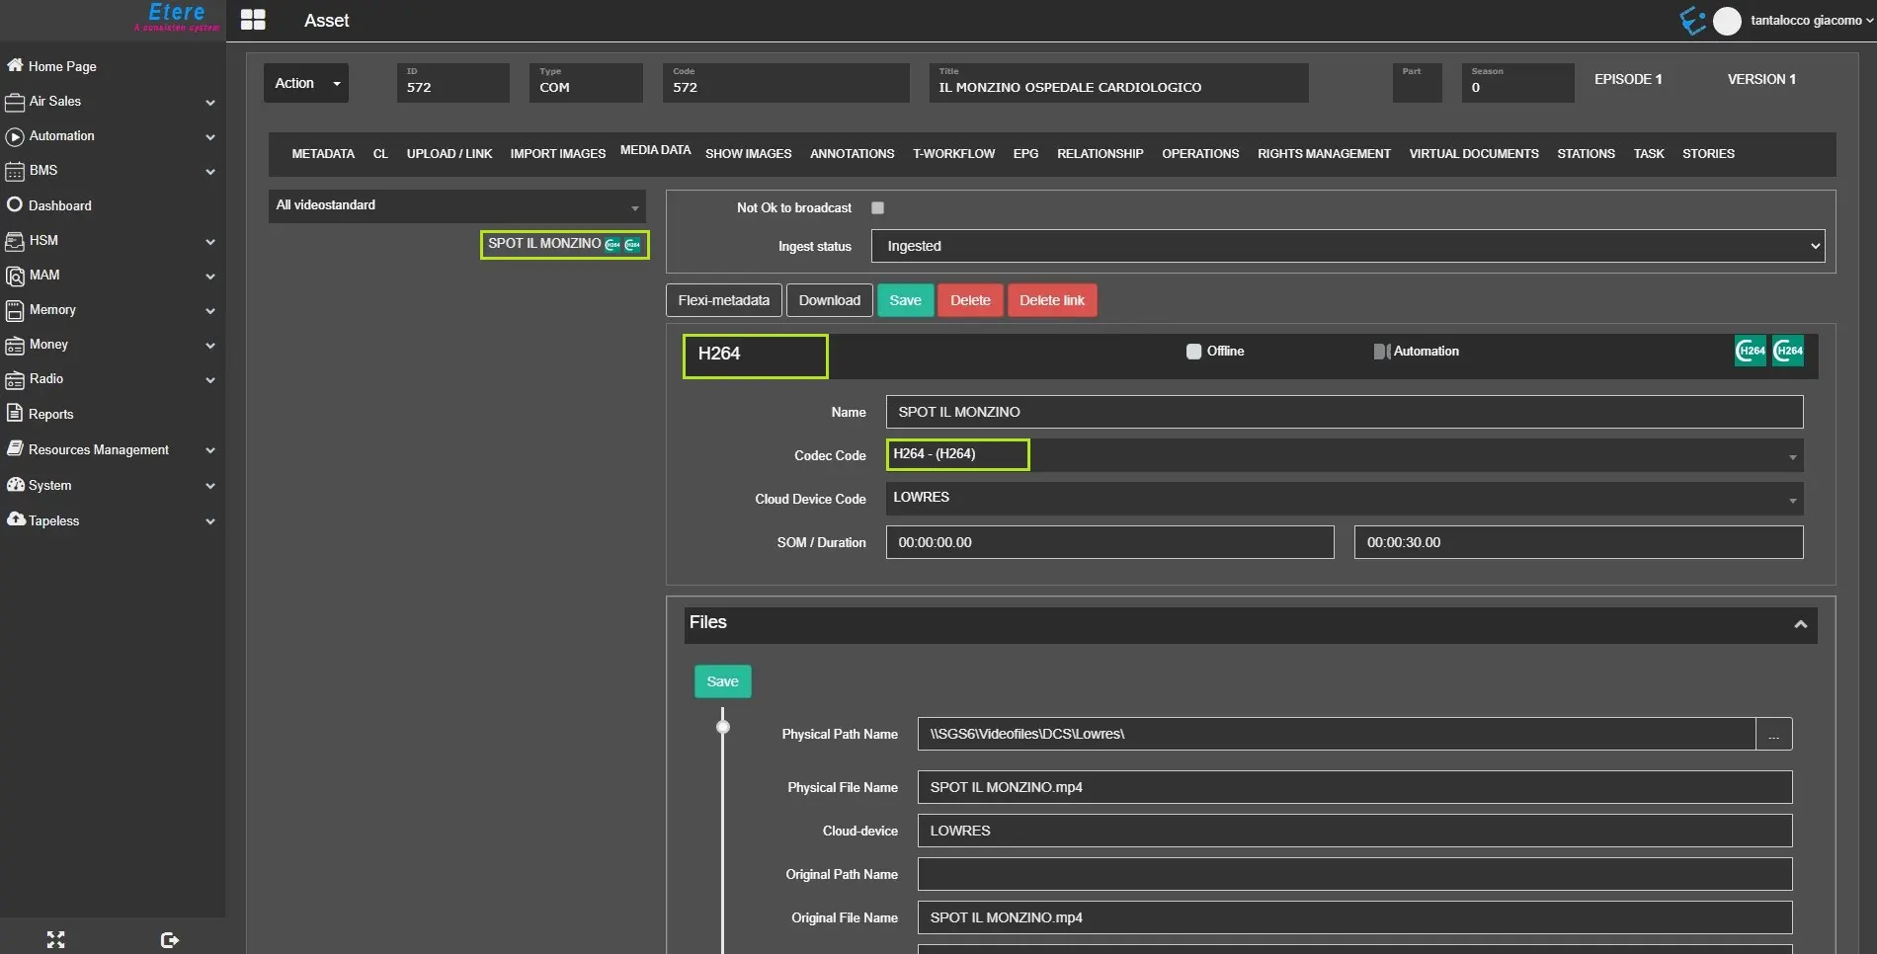Open the user profile avatar

pos(1726,21)
